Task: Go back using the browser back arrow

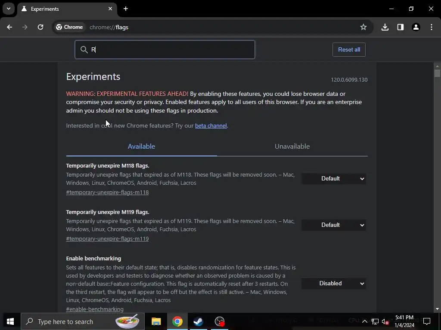Action: pyautogui.click(x=9, y=27)
